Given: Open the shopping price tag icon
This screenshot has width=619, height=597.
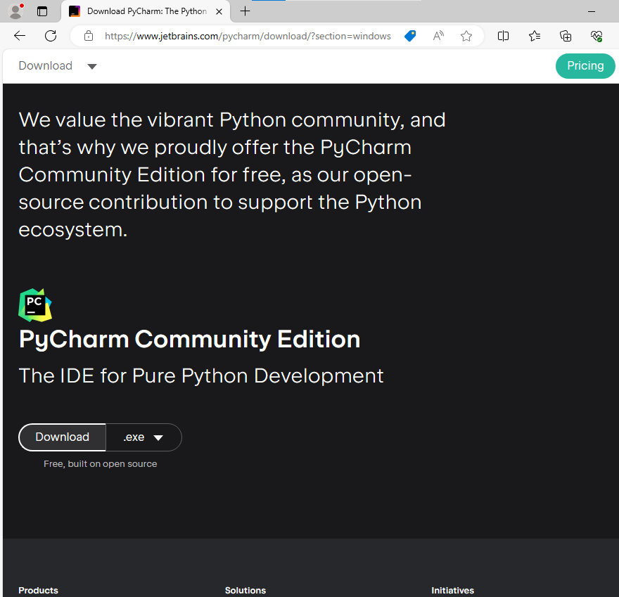Looking at the screenshot, I should point(410,36).
